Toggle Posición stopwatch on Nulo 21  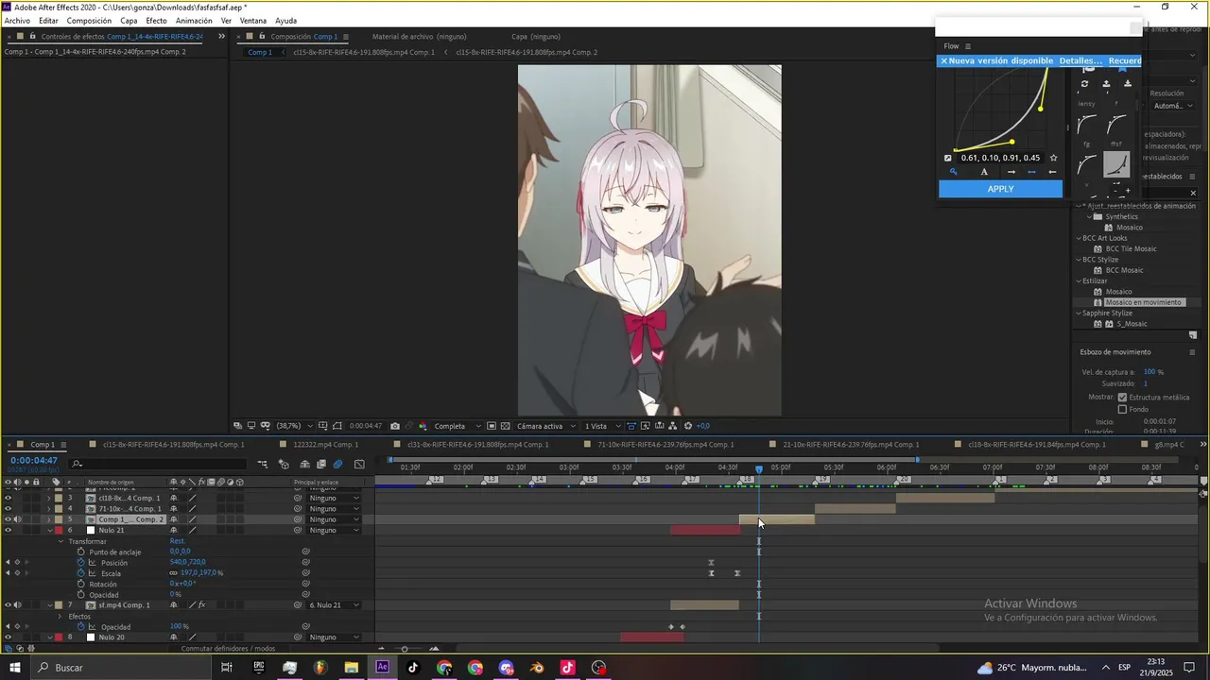tap(81, 563)
